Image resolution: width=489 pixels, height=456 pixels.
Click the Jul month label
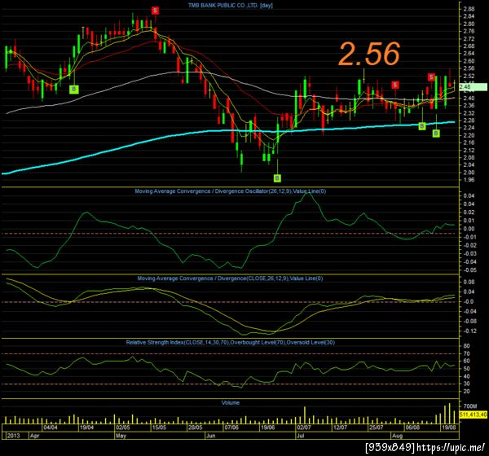300,436
